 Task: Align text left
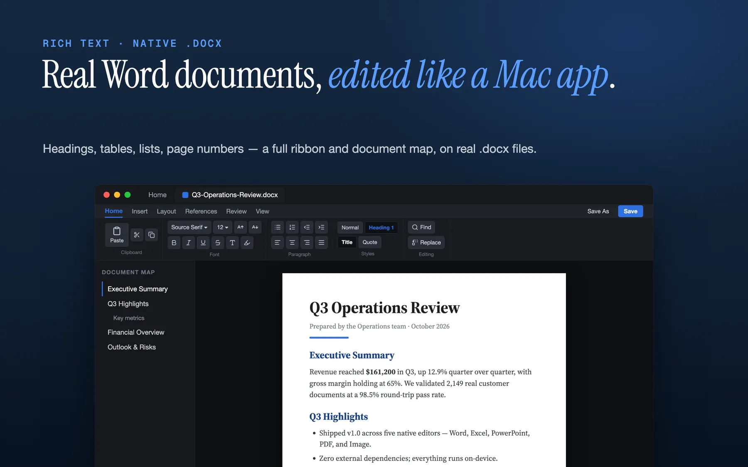tap(278, 242)
